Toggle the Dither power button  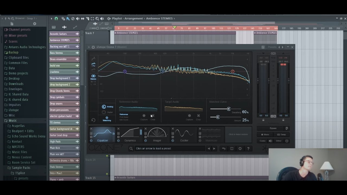point(287,141)
